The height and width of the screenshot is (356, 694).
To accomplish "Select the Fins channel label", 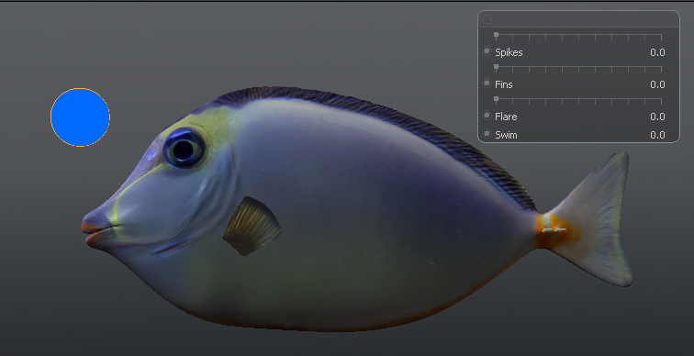I will click(504, 84).
